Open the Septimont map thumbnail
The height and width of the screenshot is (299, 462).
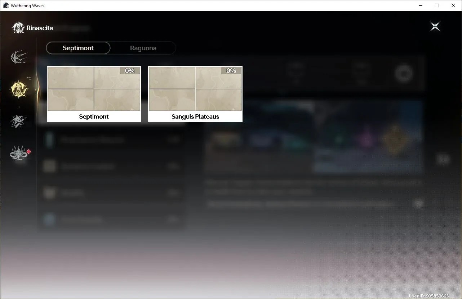(94, 89)
